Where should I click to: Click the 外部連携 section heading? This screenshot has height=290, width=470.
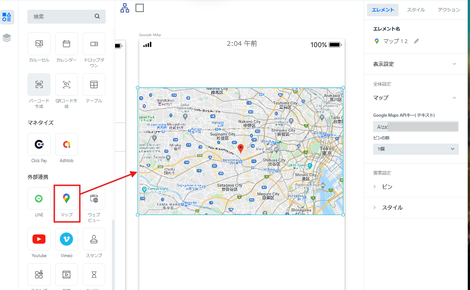[x=38, y=177]
